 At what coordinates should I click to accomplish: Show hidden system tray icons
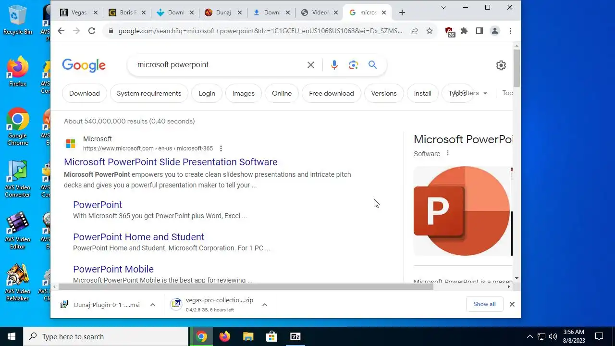(530, 337)
